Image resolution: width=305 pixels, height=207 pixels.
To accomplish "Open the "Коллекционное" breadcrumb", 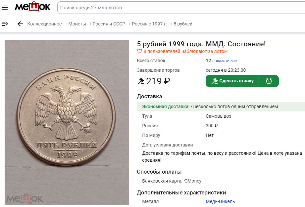I will pyautogui.click(x=44, y=24).
